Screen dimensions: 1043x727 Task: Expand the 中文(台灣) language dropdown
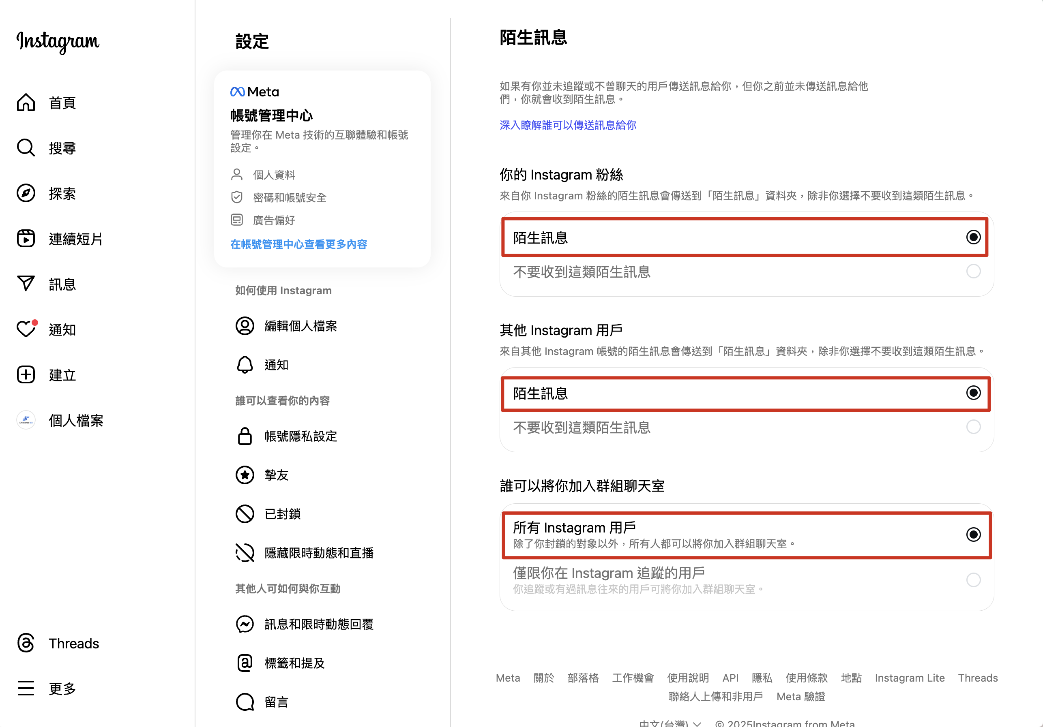click(x=670, y=723)
